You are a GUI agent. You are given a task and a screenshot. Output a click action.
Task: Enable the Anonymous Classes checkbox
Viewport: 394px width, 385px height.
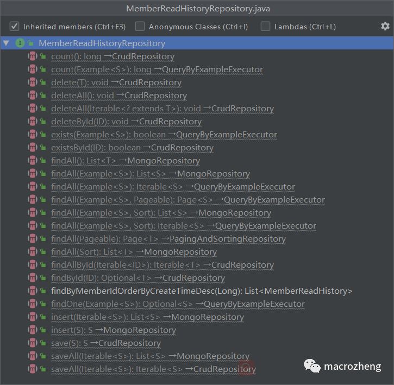(140, 27)
